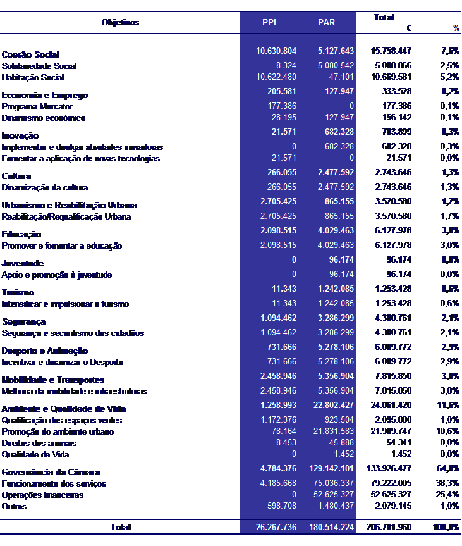The image size is (462, 546).
Task: Select total value 10.669.581
Action: 391,77
